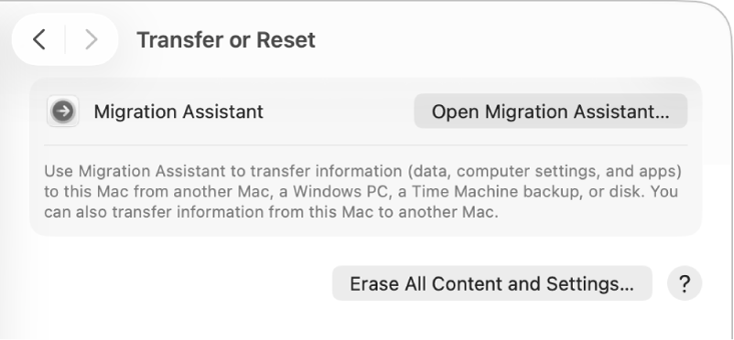
Task: Click the forward chevron navigation arrow
Action: coord(91,39)
